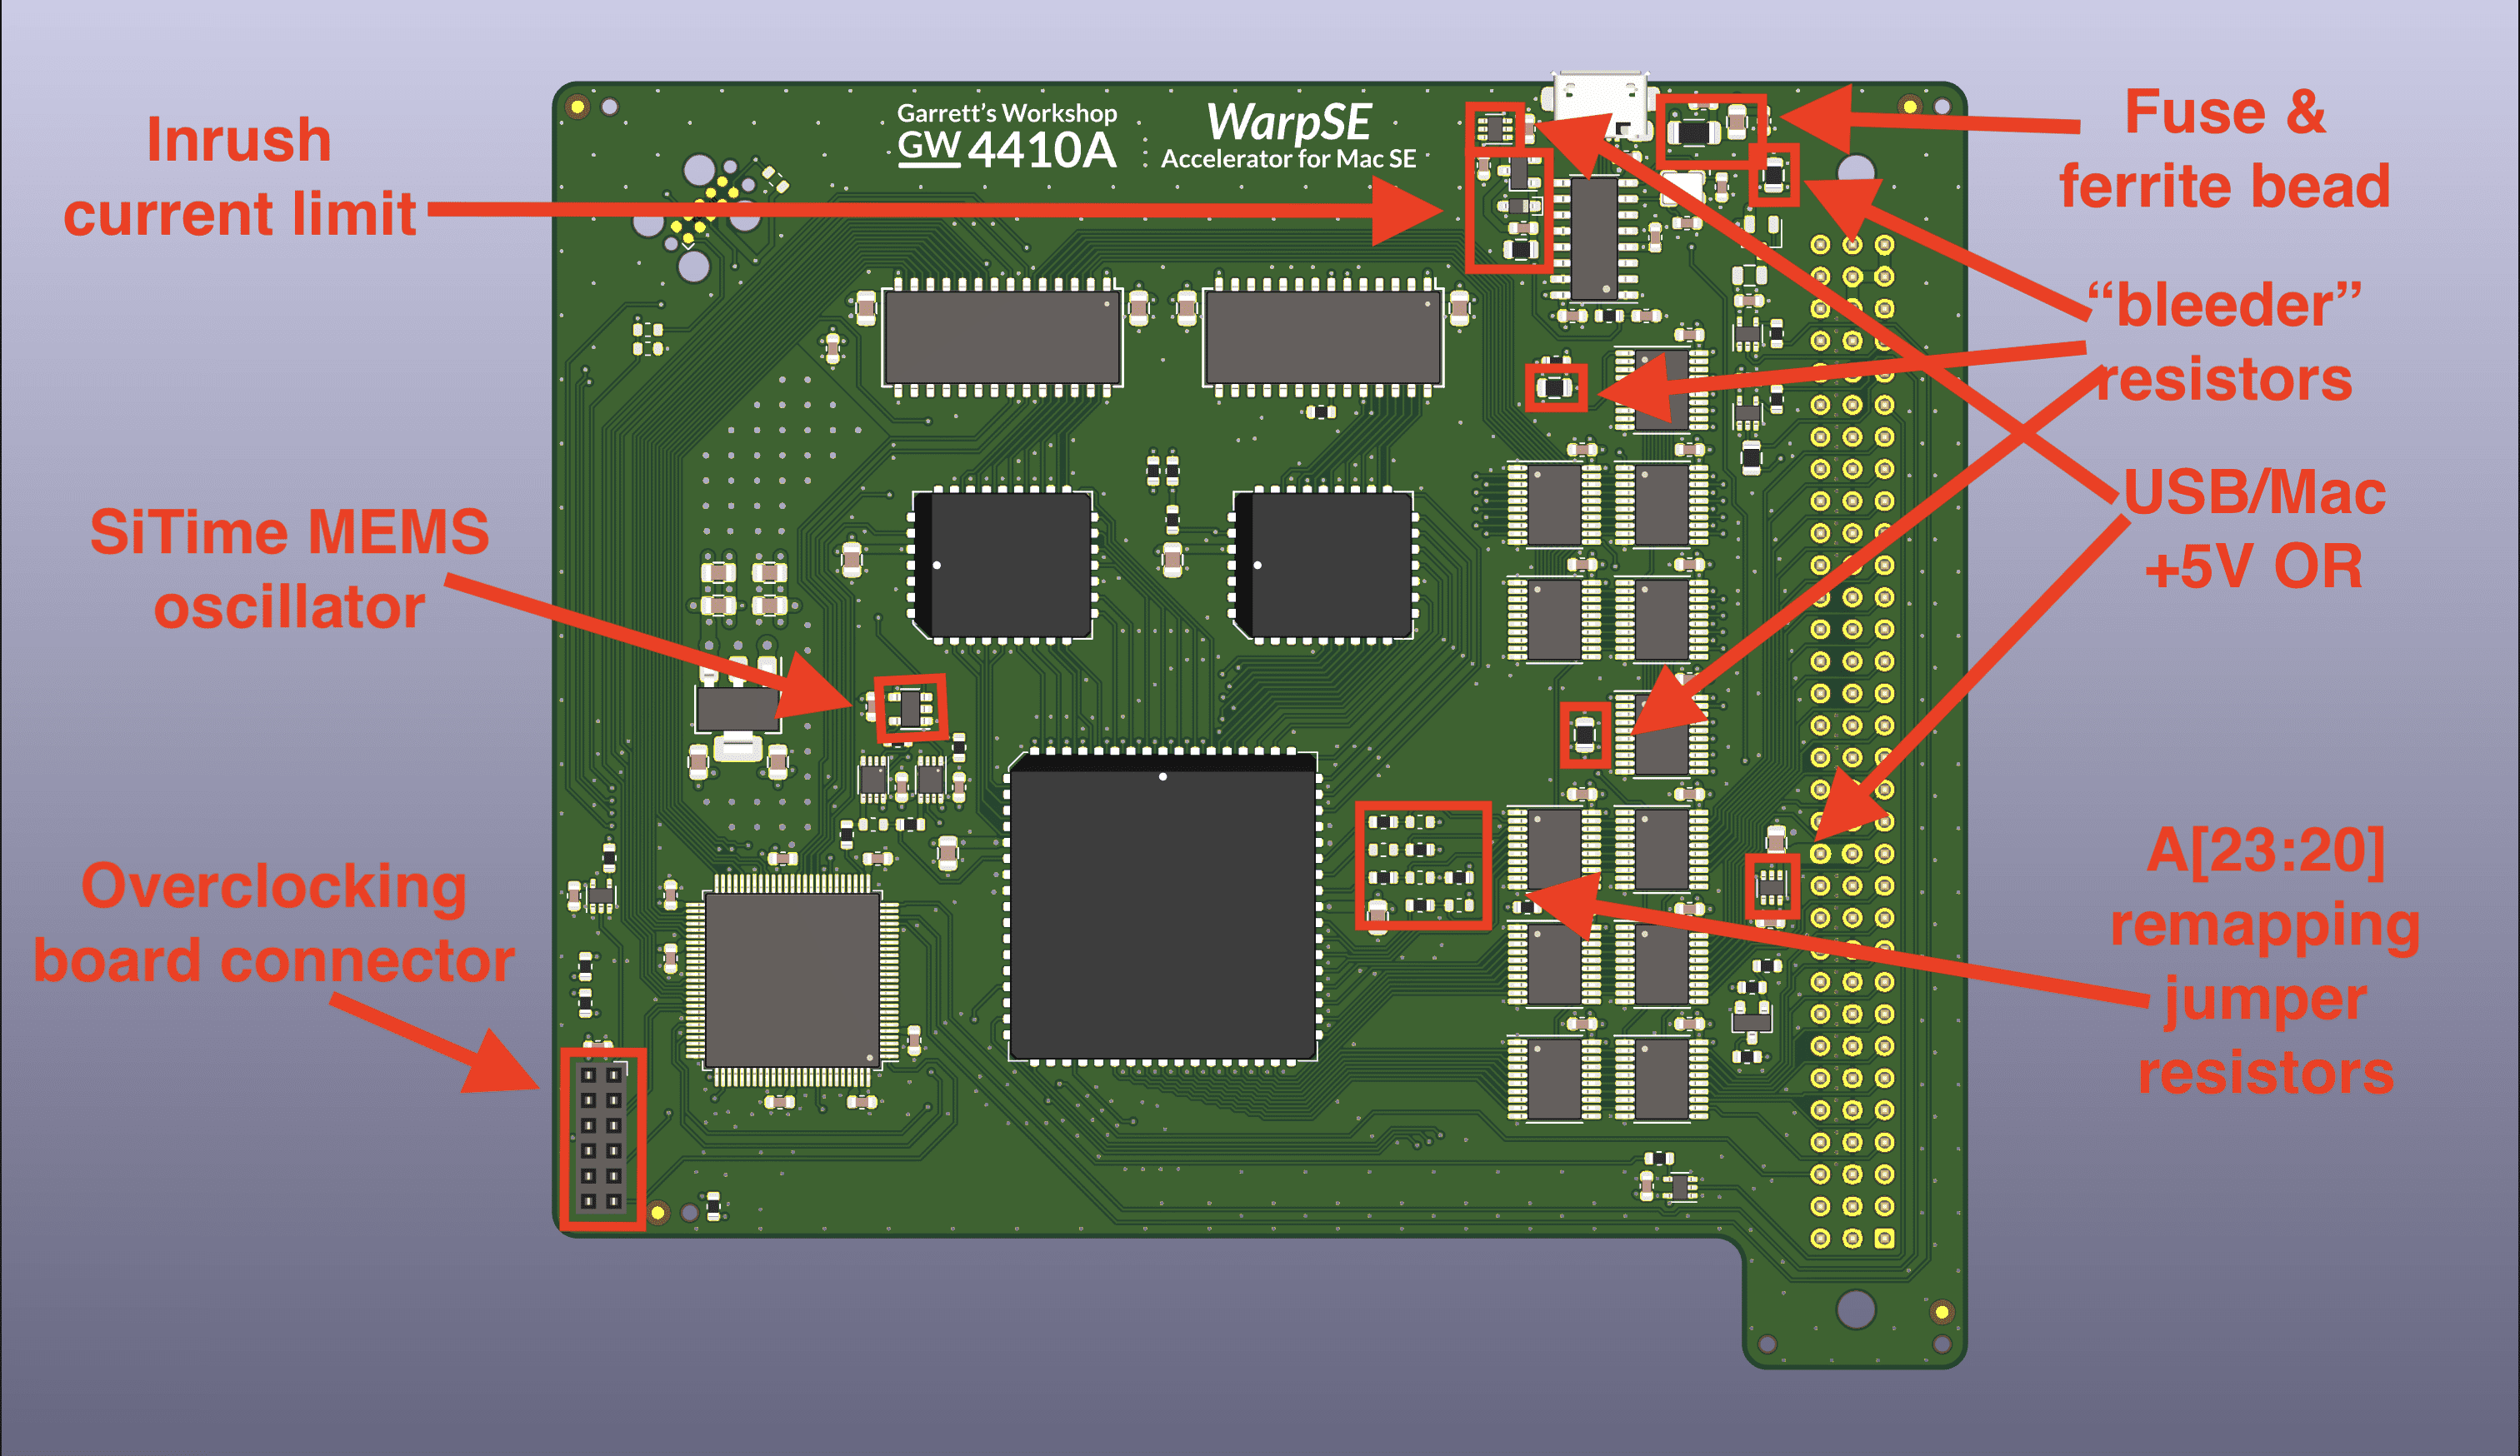
Task: Click the QFP chip at lower left
Action: click(792, 980)
